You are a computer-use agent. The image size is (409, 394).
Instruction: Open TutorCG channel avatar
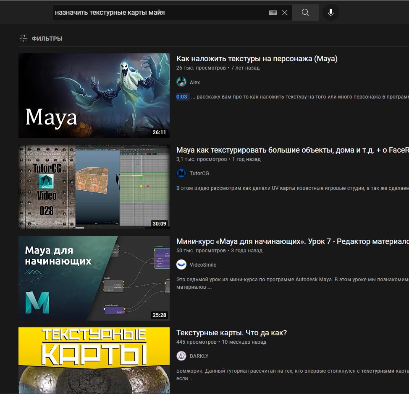click(x=181, y=173)
